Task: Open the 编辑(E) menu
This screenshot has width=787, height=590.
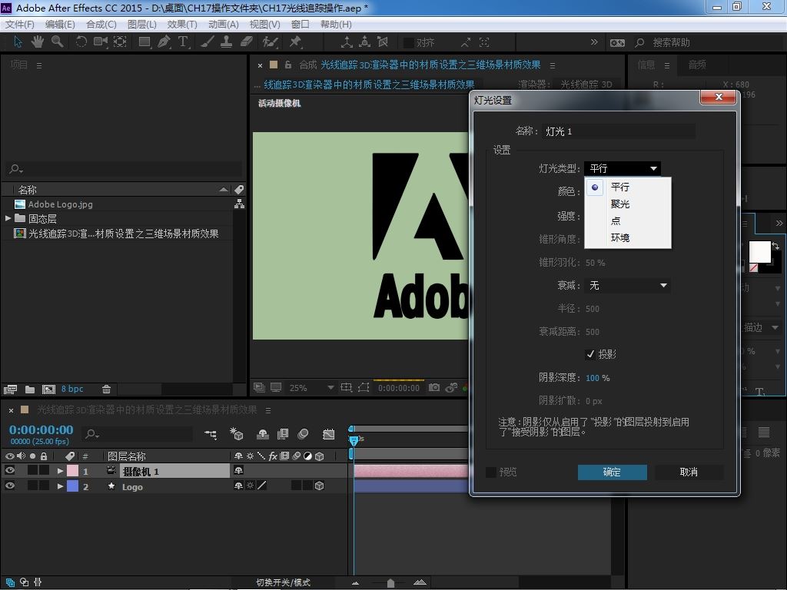Action: 60,25
